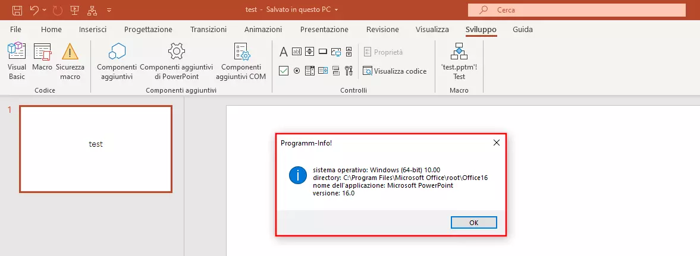Insert the toggle button control

pyautogui.click(x=335, y=71)
